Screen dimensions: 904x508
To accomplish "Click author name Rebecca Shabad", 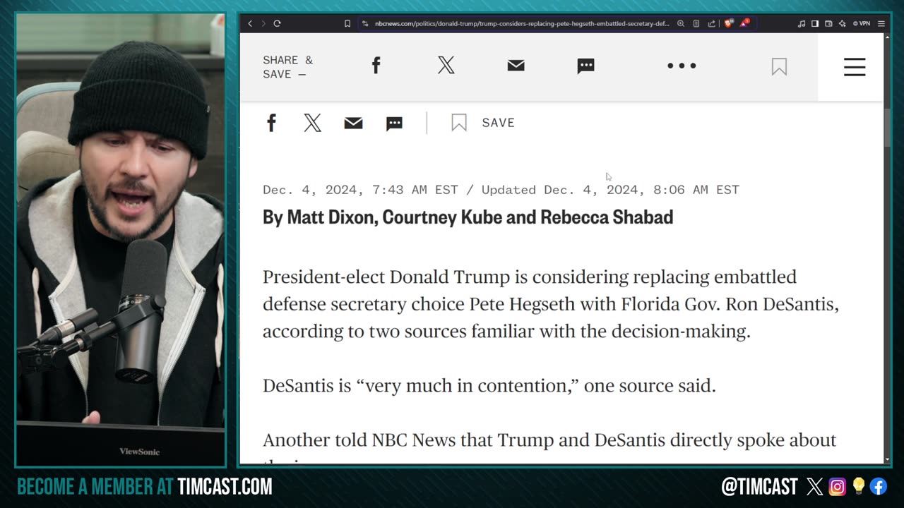I will tap(607, 217).
